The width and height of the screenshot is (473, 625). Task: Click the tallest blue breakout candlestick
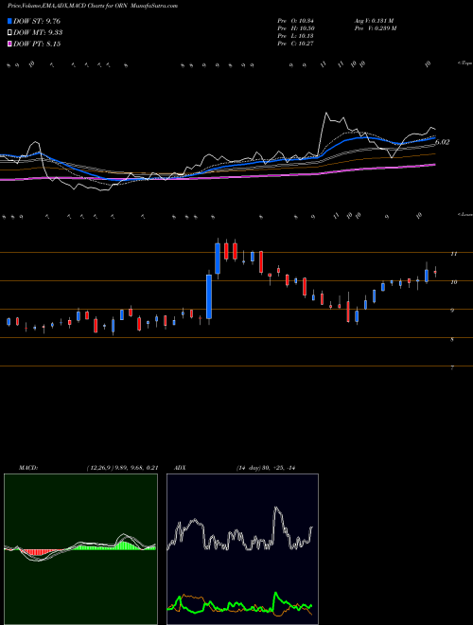click(209, 296)
